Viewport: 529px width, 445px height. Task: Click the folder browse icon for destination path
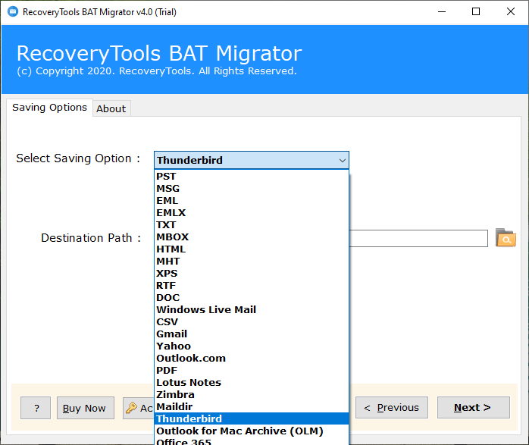[506, 238]
